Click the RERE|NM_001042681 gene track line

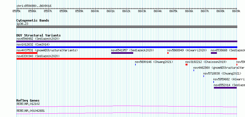coord(127,113)
